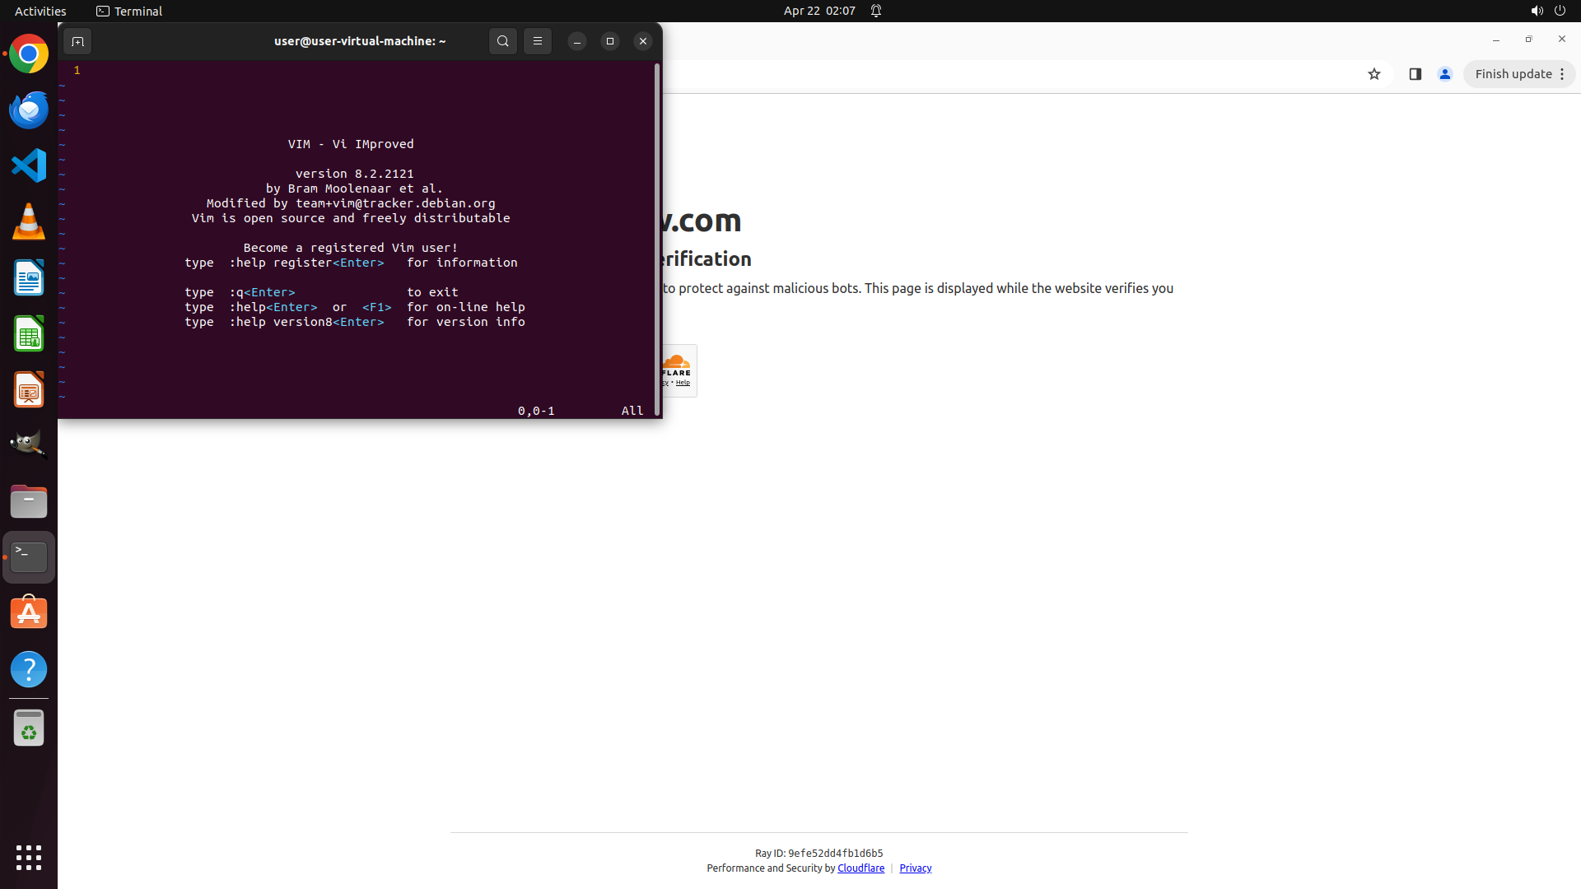Click Finish update button

(1513, 74)
